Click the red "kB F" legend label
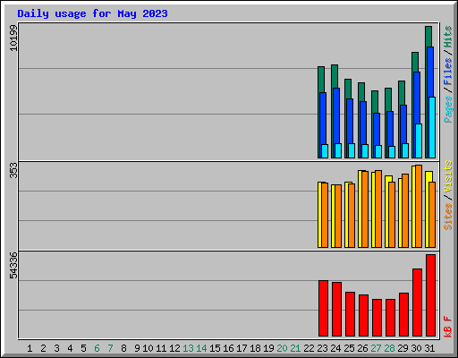The image size is (458, 358). coord(448,327)
